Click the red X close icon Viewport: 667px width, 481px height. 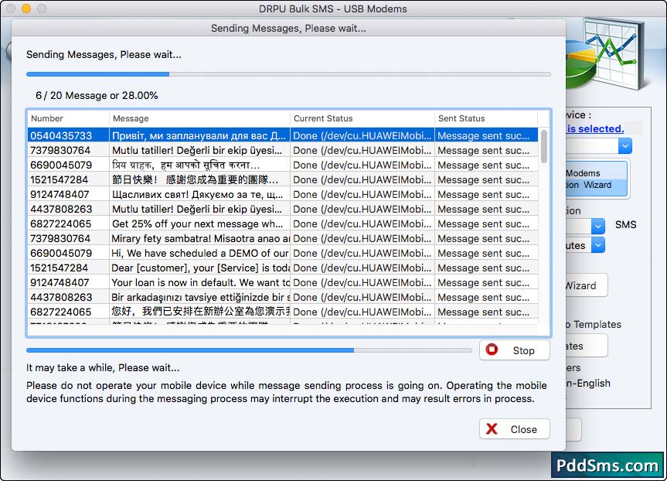pyautogui.click(x=492, y=428)
